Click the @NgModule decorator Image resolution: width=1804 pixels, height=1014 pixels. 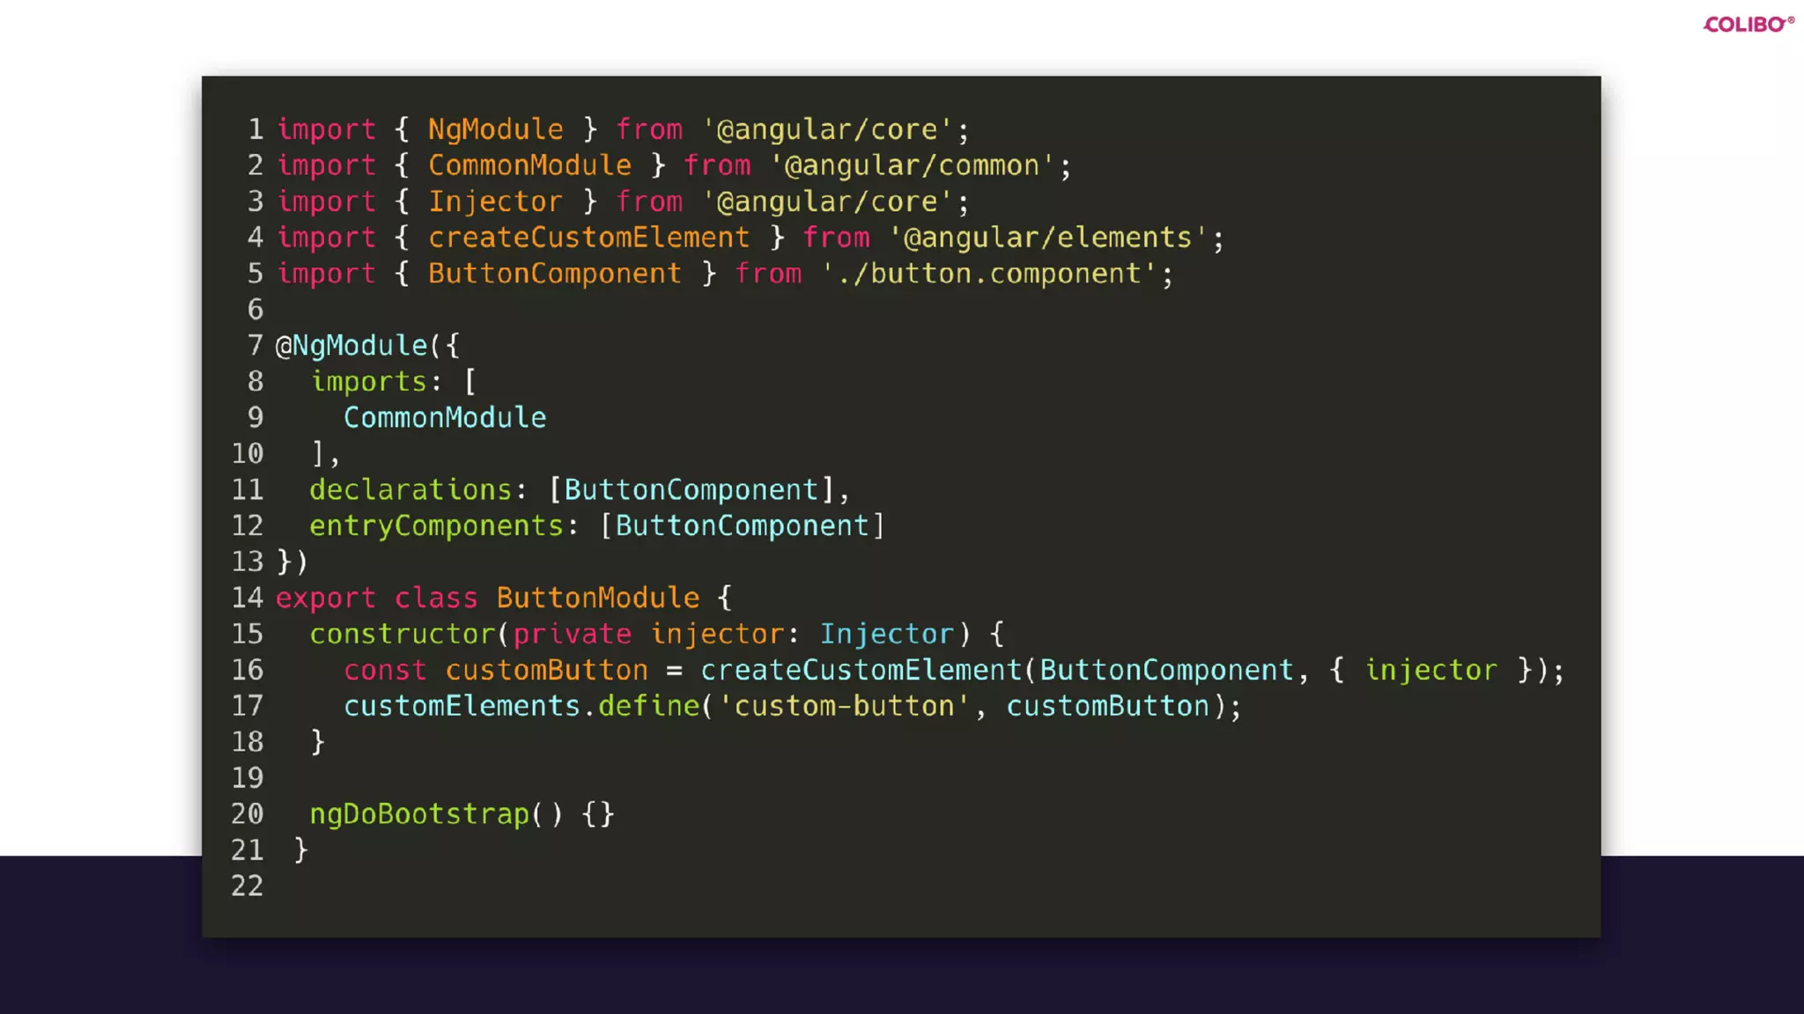coord(351,346)
